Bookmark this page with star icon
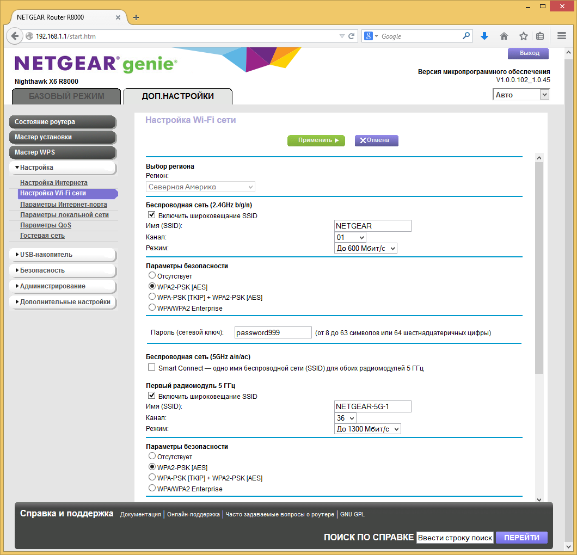The height and width of the screenshot is (555, 577). [523, 36]
